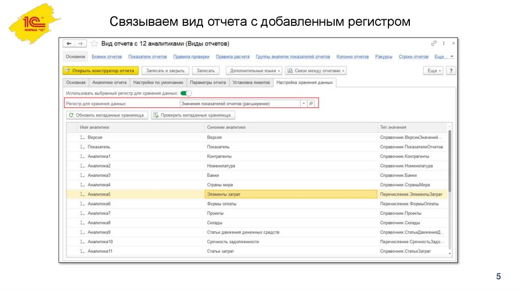This screenshot has height=291, width=520.
Task: Open the help question mark button
Action: [x=451, y=70]
